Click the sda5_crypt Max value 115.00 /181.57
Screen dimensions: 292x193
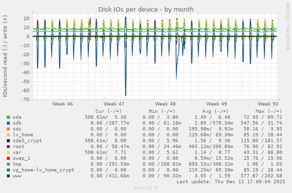[x=261, y=141]
